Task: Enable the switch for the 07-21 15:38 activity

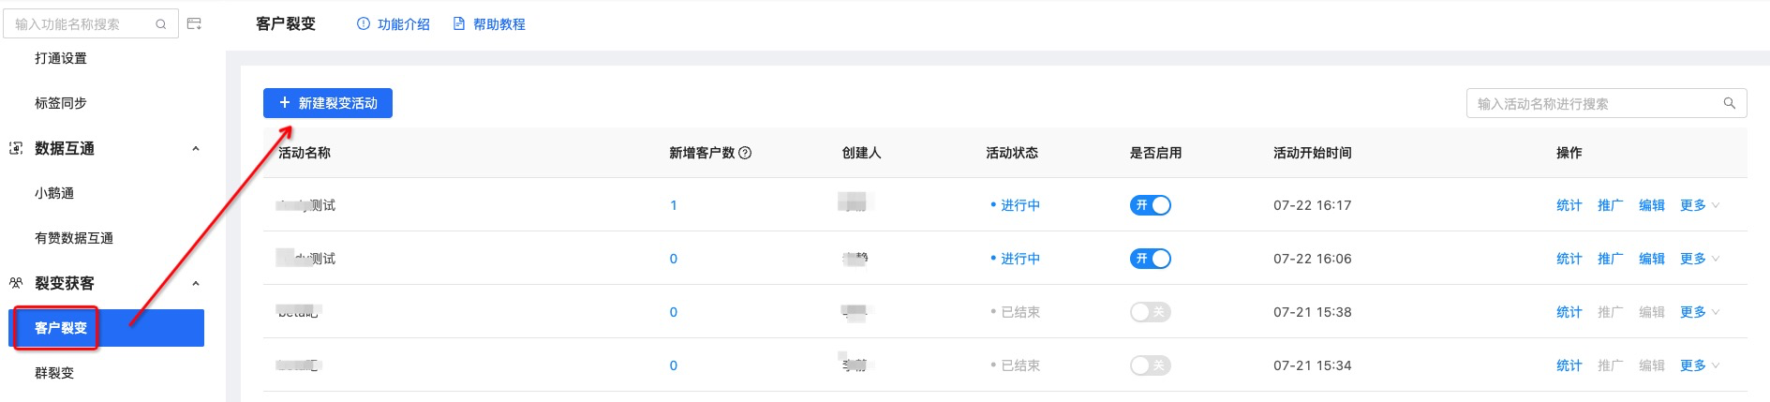Action: pos(1150,312)
